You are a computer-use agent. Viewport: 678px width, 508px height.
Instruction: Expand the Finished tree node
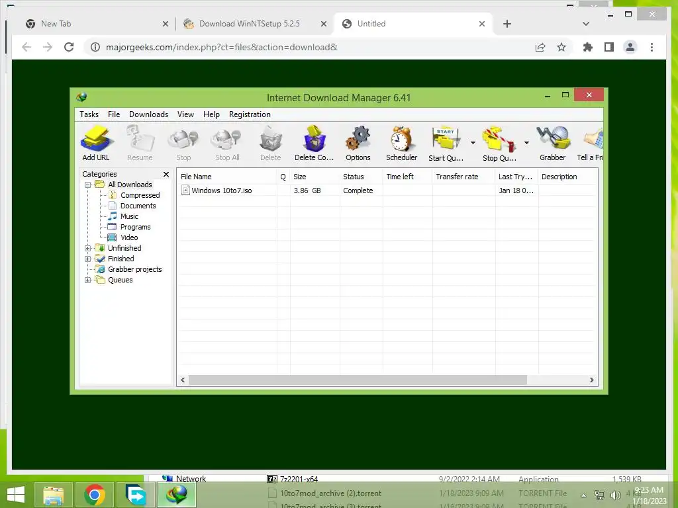(88, 259)
